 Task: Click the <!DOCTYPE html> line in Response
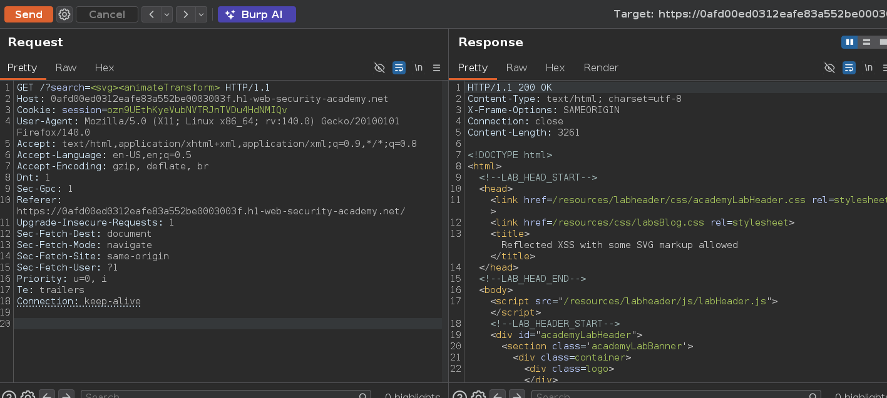[510, 155]
